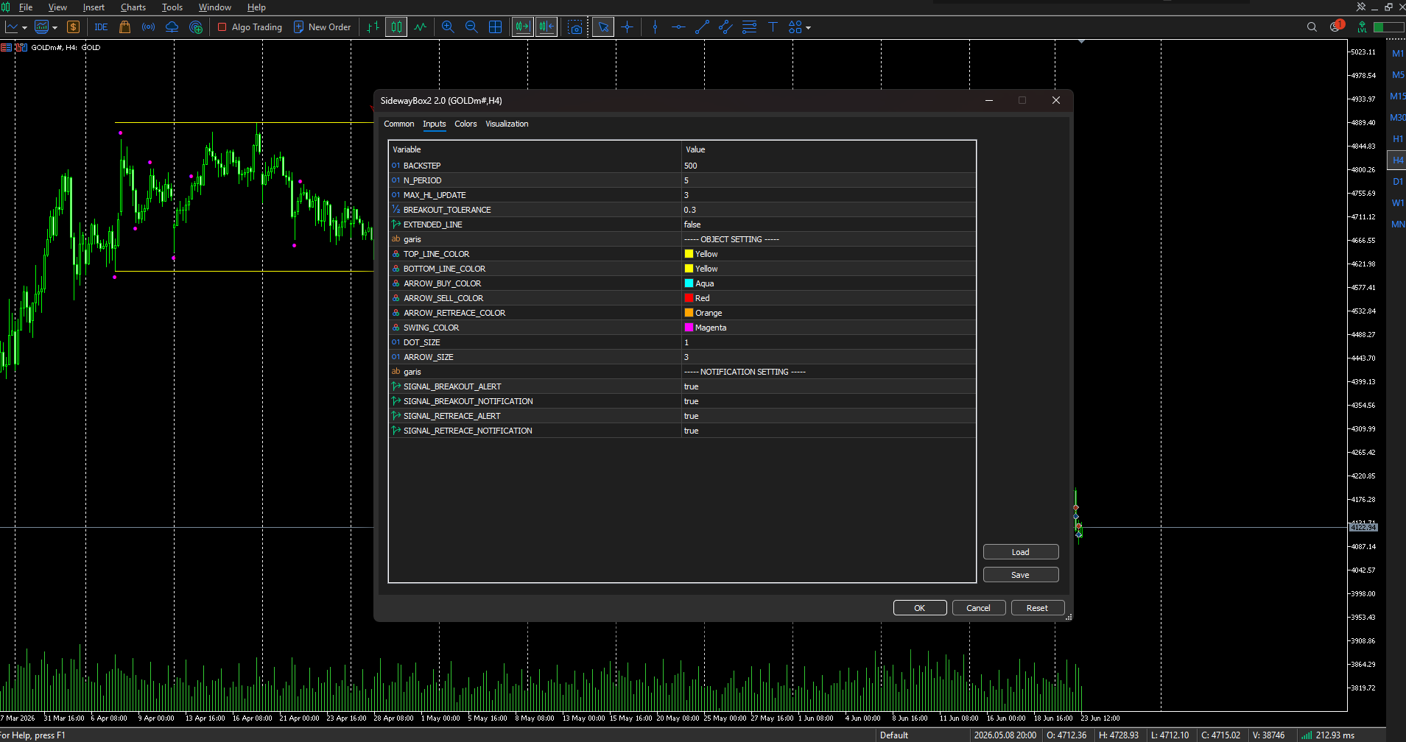
Task: Switch chart to candlesticks
Action: pos(396,27)
